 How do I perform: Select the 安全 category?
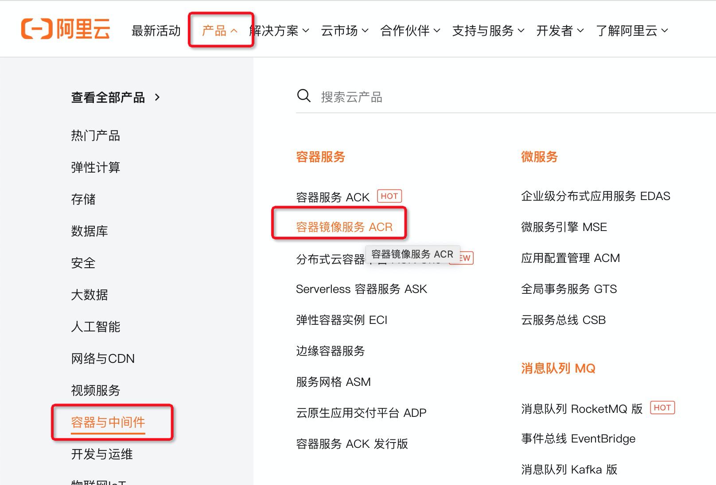[83, 263]
